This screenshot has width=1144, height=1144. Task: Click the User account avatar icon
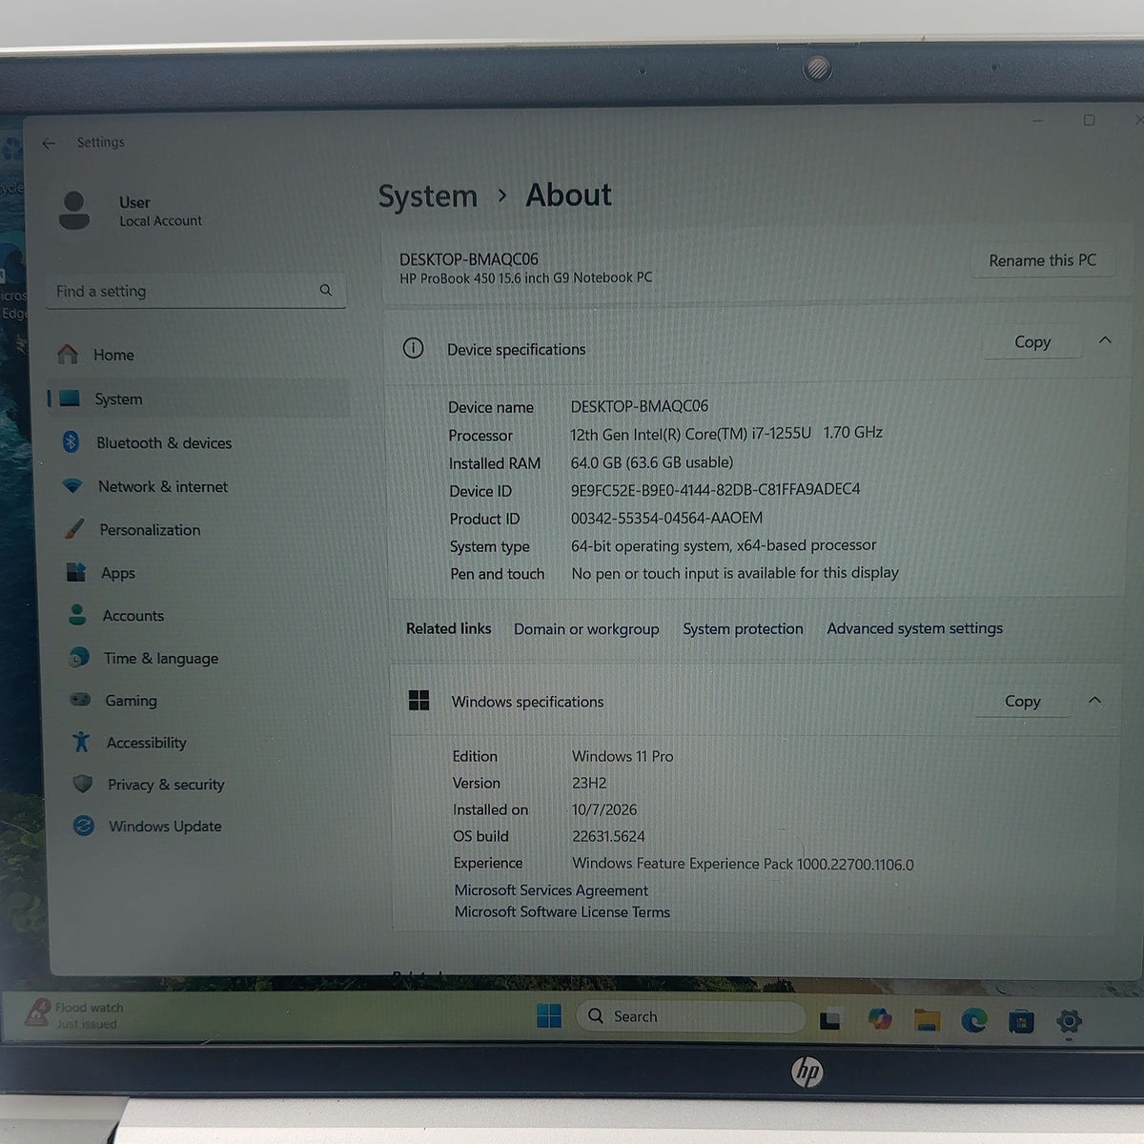click(x=74, y=210)
